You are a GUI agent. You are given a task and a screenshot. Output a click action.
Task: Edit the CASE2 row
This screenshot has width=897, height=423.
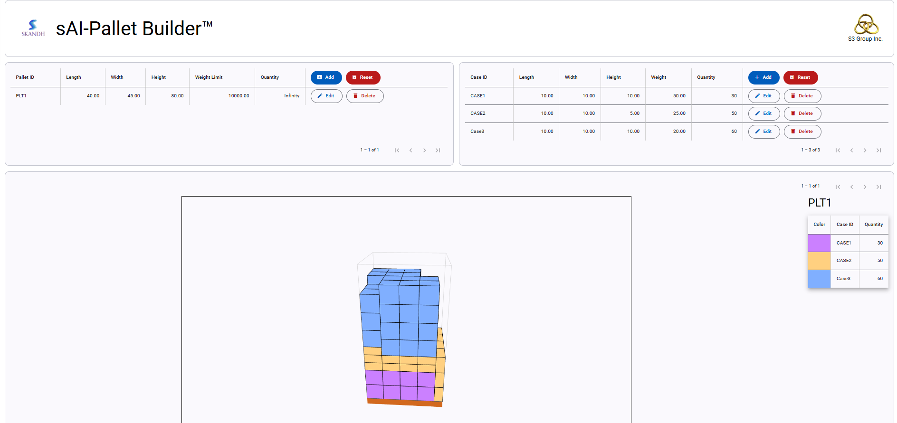764,113
